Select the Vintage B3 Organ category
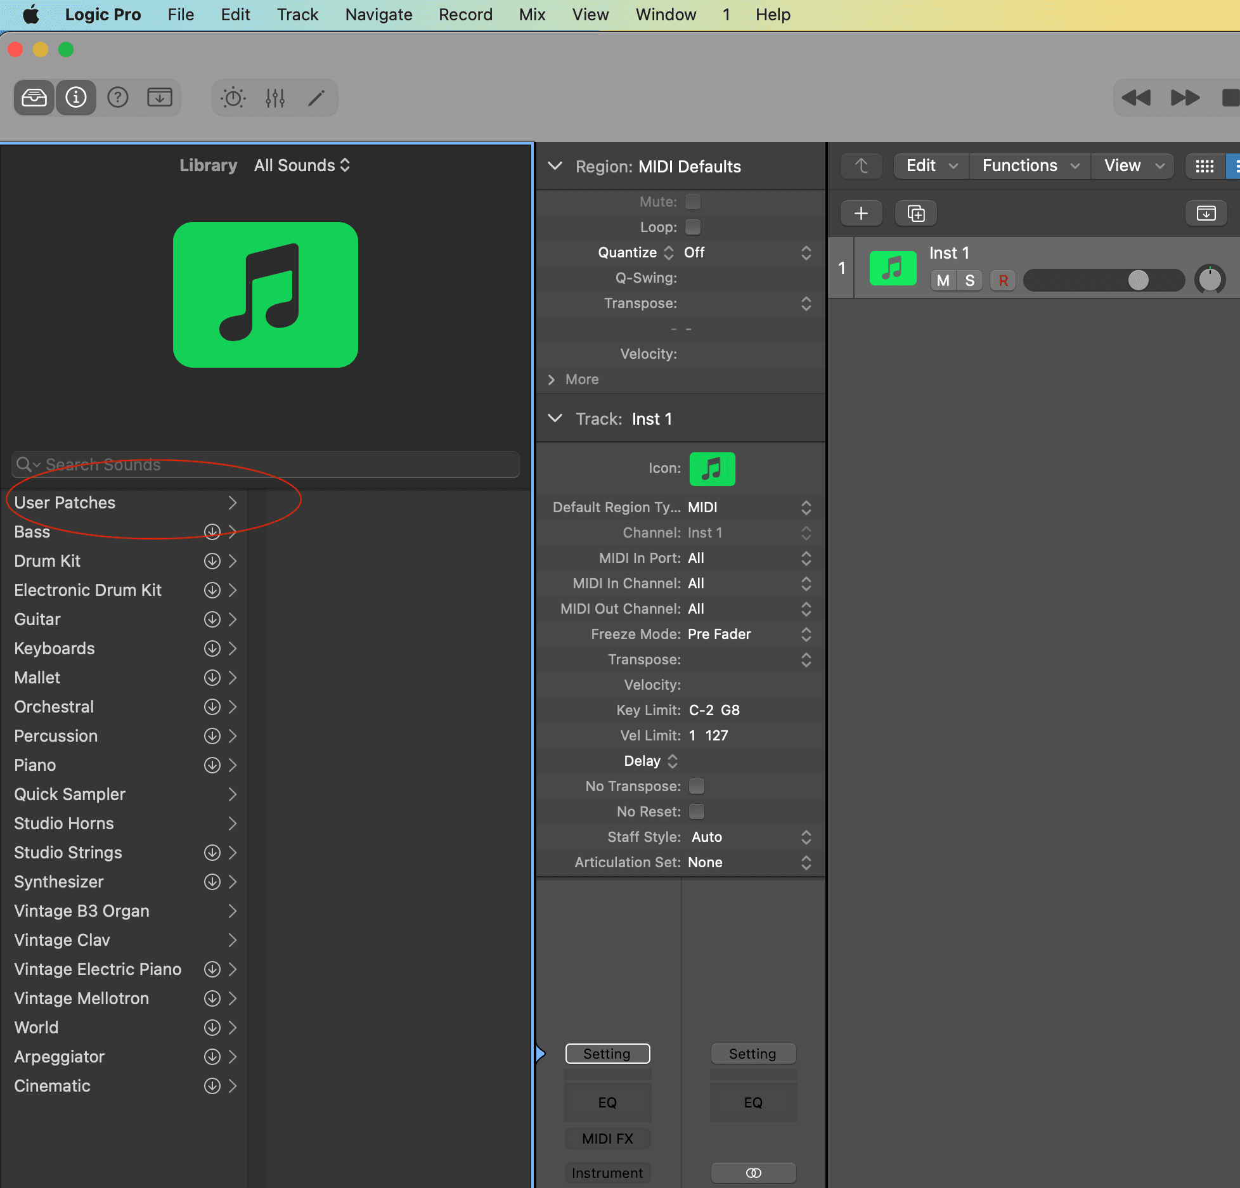 tap(124, 911)
